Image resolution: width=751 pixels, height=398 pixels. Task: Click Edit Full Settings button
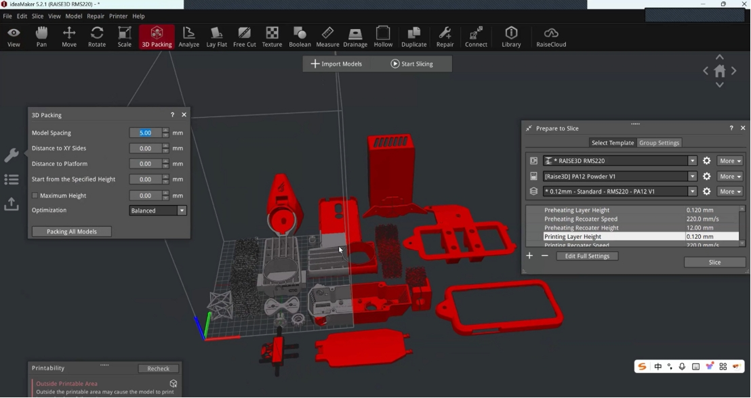click(587, 256)
